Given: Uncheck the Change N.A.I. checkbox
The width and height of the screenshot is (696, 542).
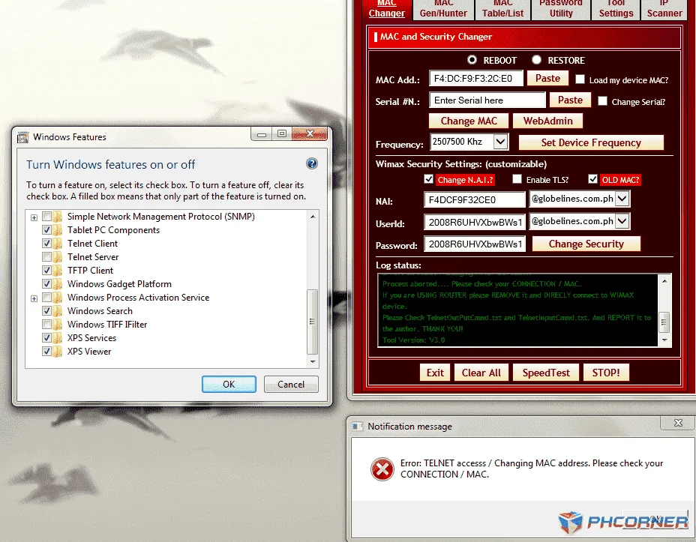Looking at the screenshot, I should click(428, 178).
